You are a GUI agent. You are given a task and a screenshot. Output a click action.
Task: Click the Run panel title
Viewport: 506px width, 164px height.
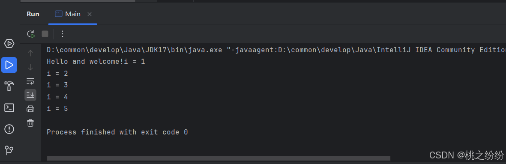point(33,14)
